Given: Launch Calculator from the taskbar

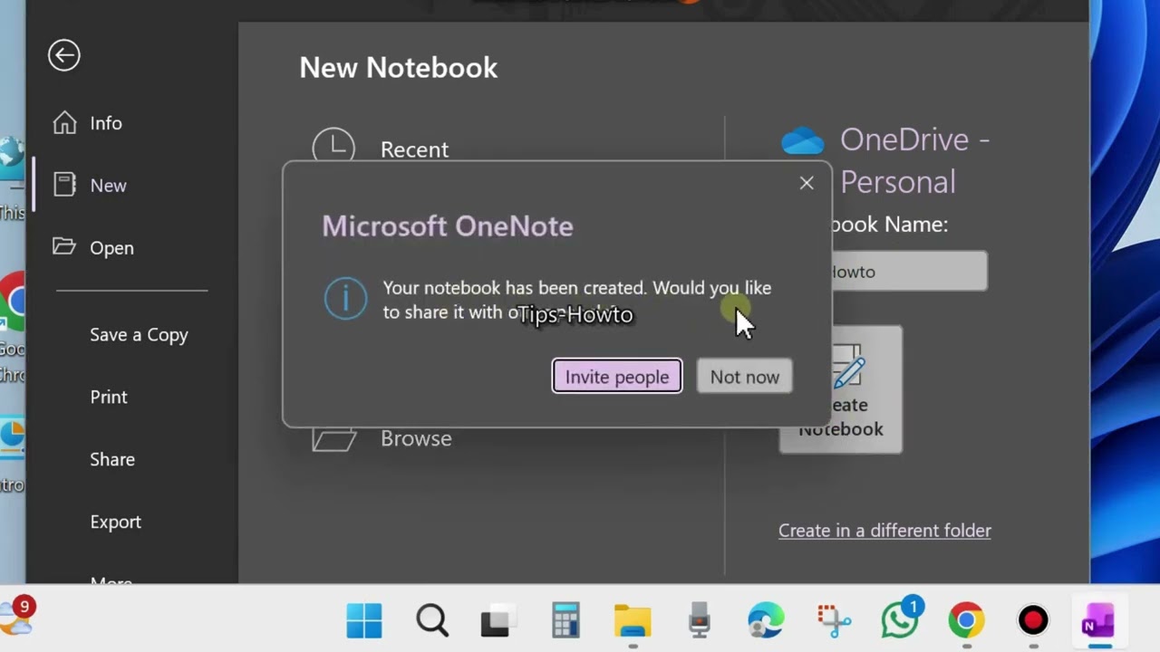Looking at the screenshot, I should point(565,621).
